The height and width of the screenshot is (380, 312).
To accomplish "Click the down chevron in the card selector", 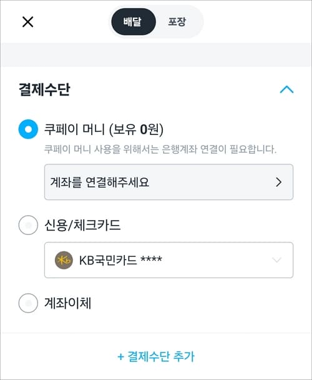I will click(276, 260).
